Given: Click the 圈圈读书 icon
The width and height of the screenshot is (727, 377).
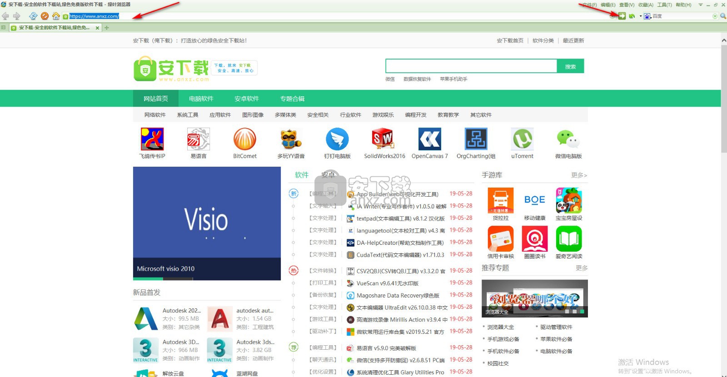Looking at the screenshot, I should [535, 238].
